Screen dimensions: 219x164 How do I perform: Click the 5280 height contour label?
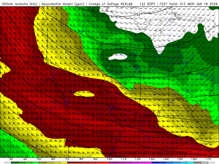[175, 76]
